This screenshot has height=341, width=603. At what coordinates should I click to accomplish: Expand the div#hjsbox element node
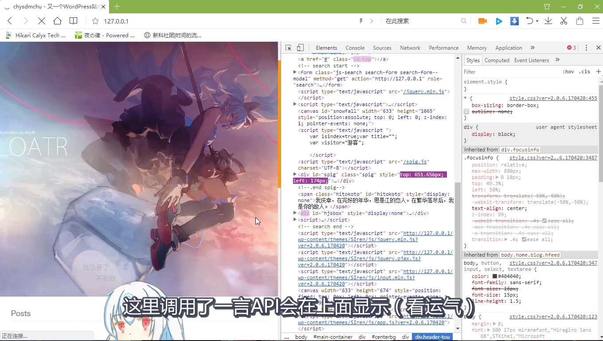(x=295, y=213)
